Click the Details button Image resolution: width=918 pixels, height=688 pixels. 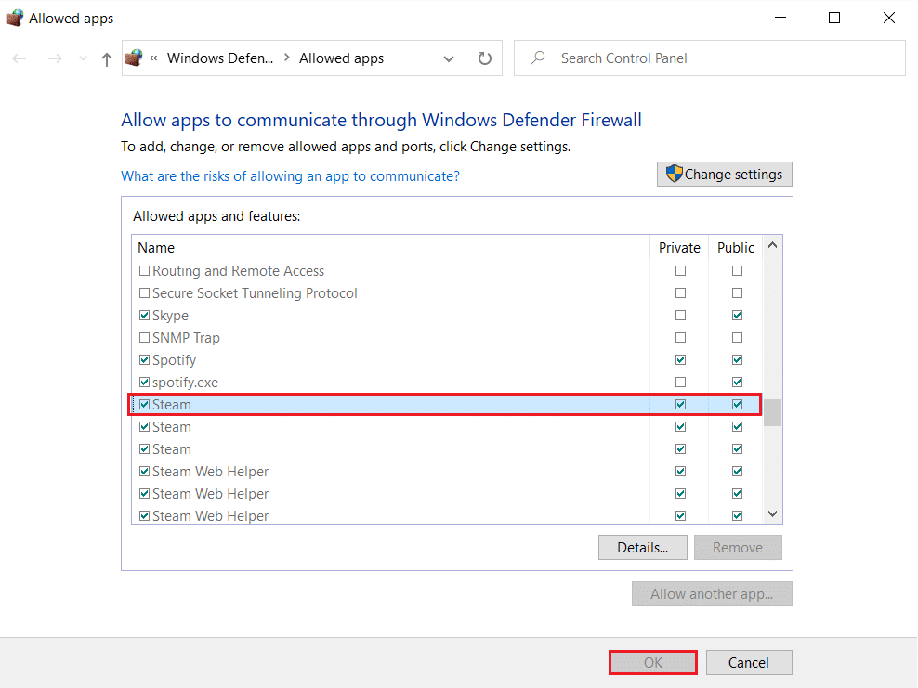(x=643, y=548)
